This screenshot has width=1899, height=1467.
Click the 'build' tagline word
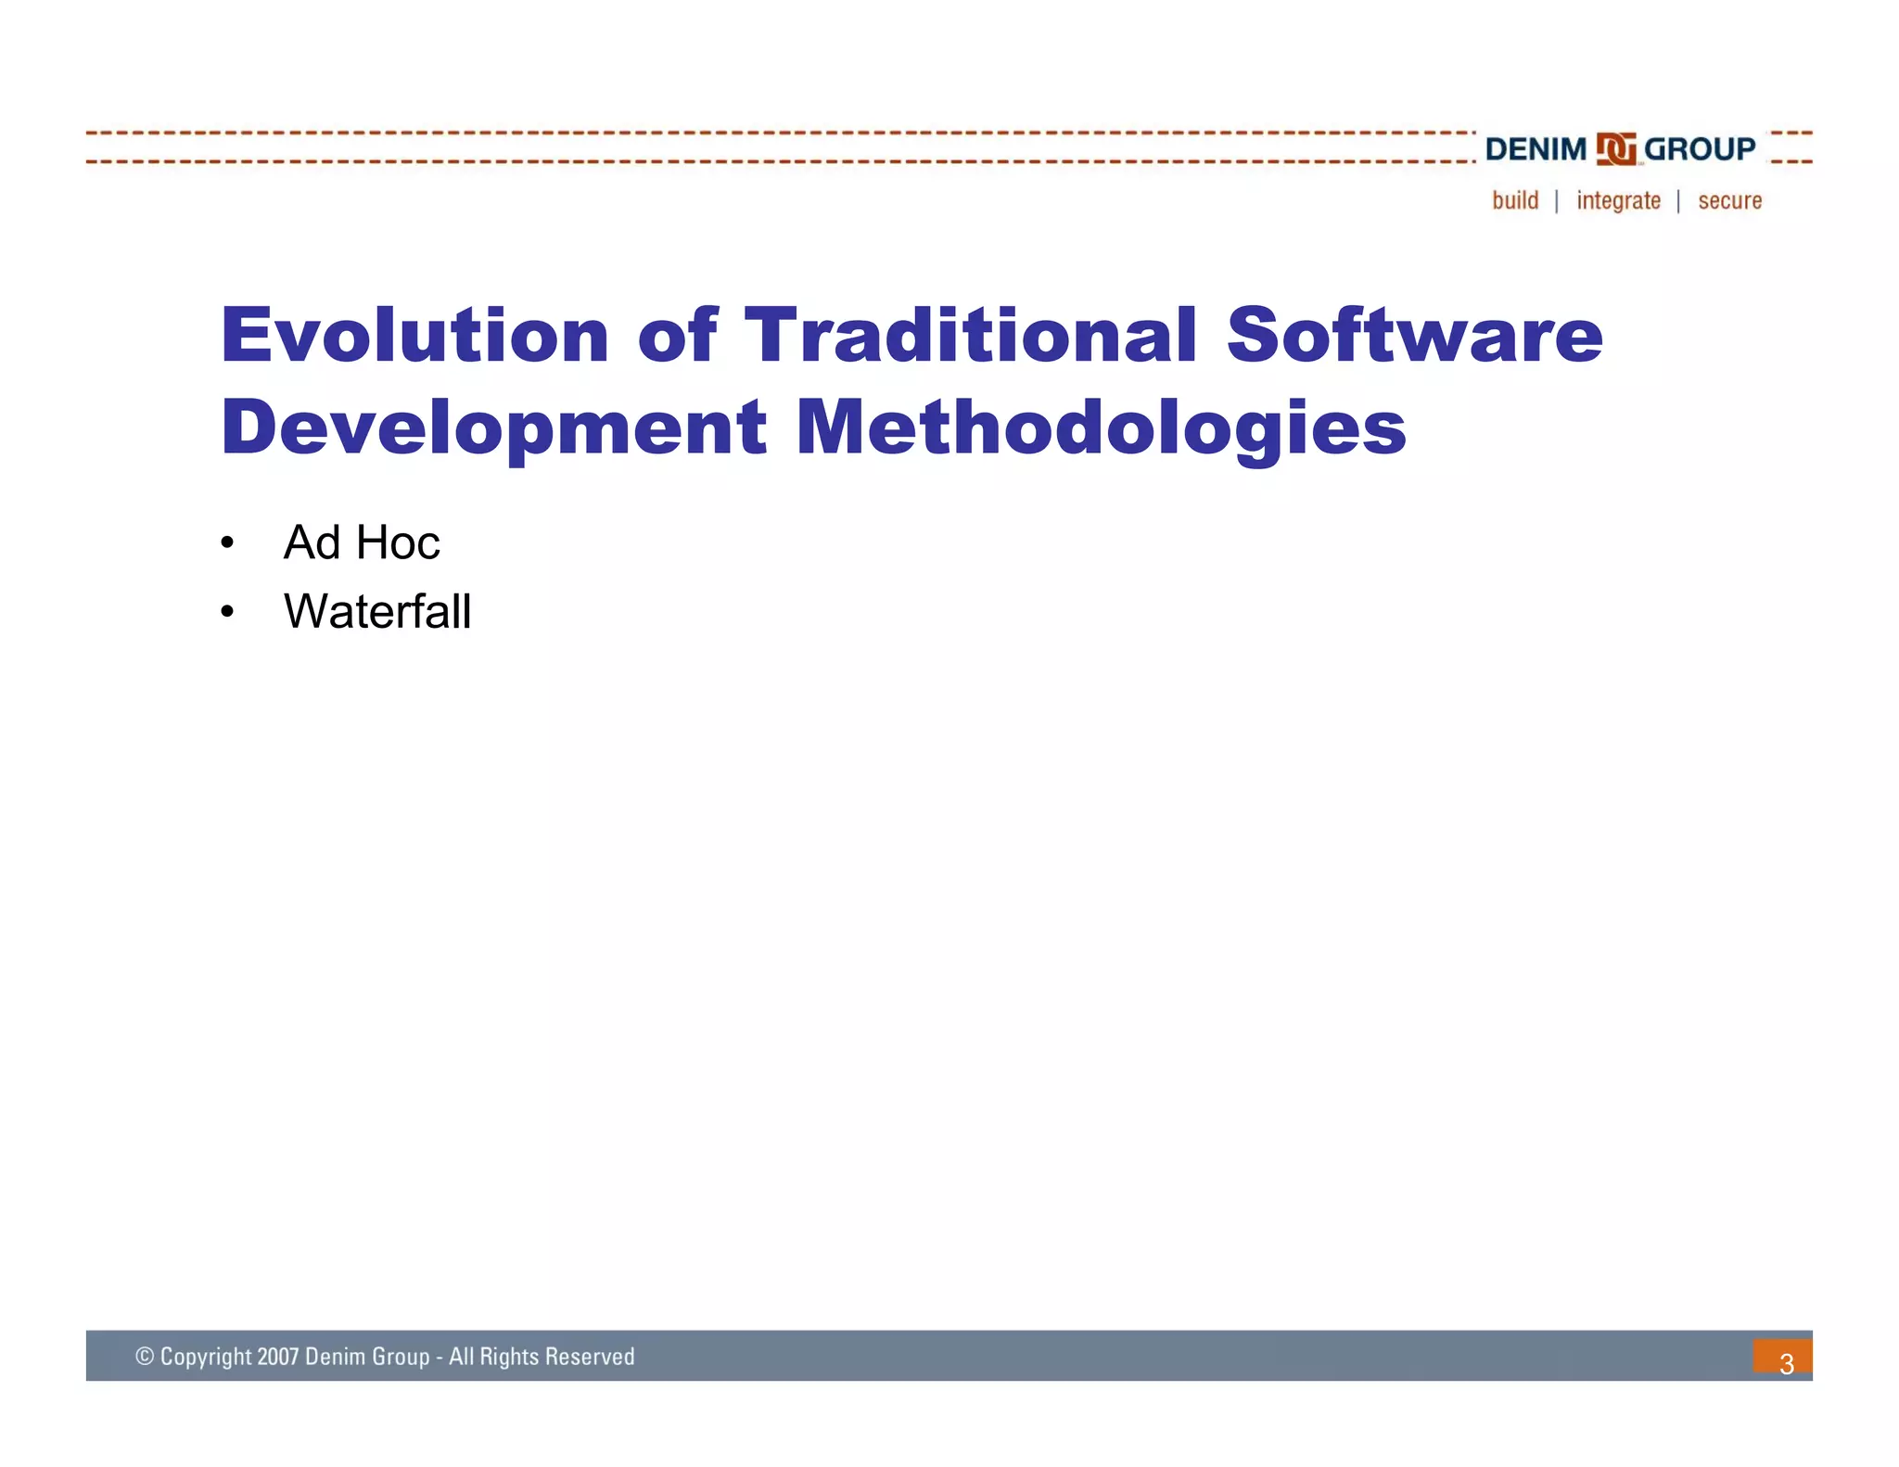click(1515, 200)
